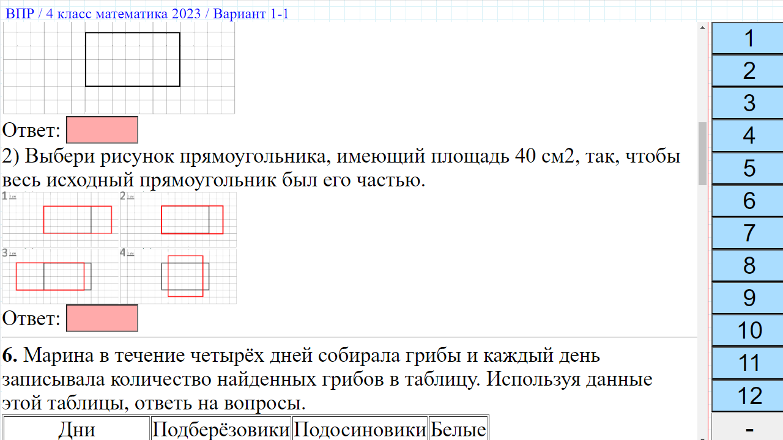Select question 3 from the question list
Viewport: 783px width, 440px height.
coord(746,103)
